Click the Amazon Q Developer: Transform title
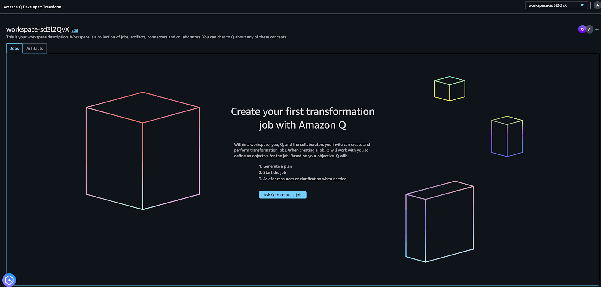This screenshot has height=287, width=601. (x=32, y=7)
